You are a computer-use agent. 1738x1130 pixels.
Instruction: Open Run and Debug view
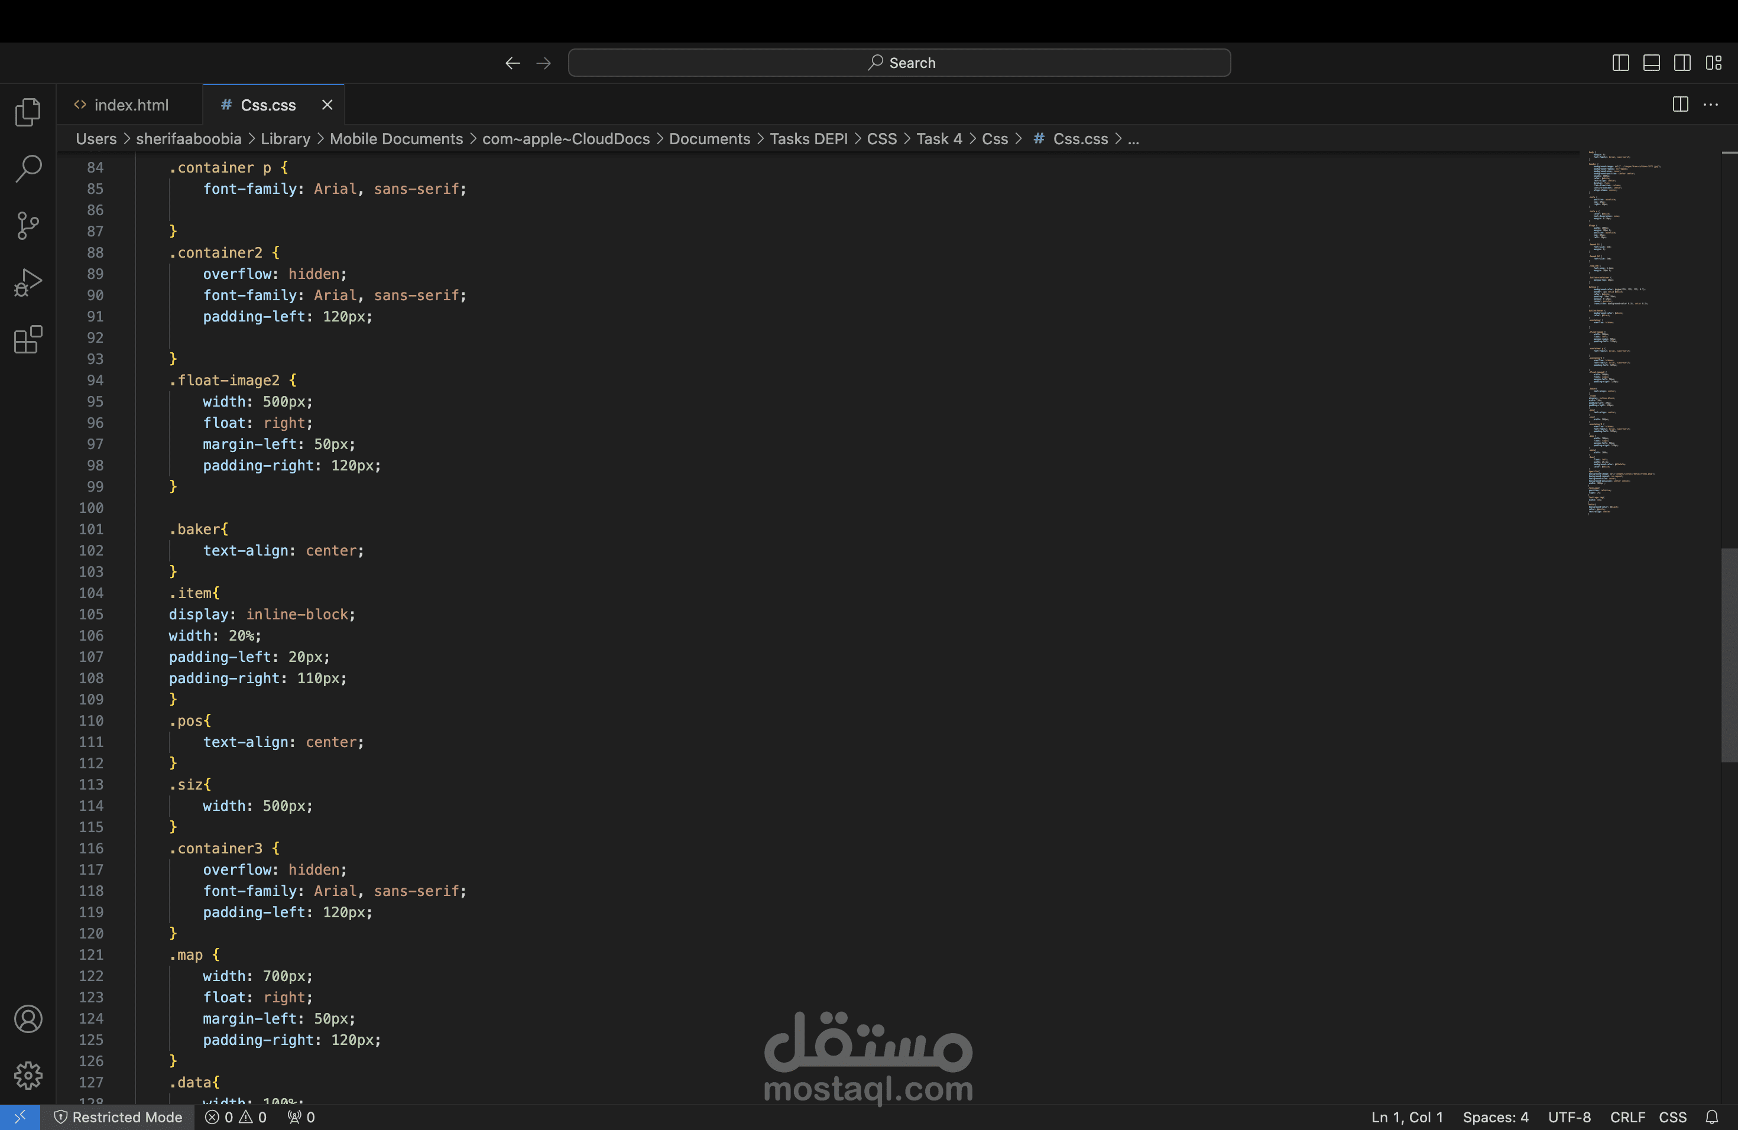pyautogui.click(x=28, y=282)
